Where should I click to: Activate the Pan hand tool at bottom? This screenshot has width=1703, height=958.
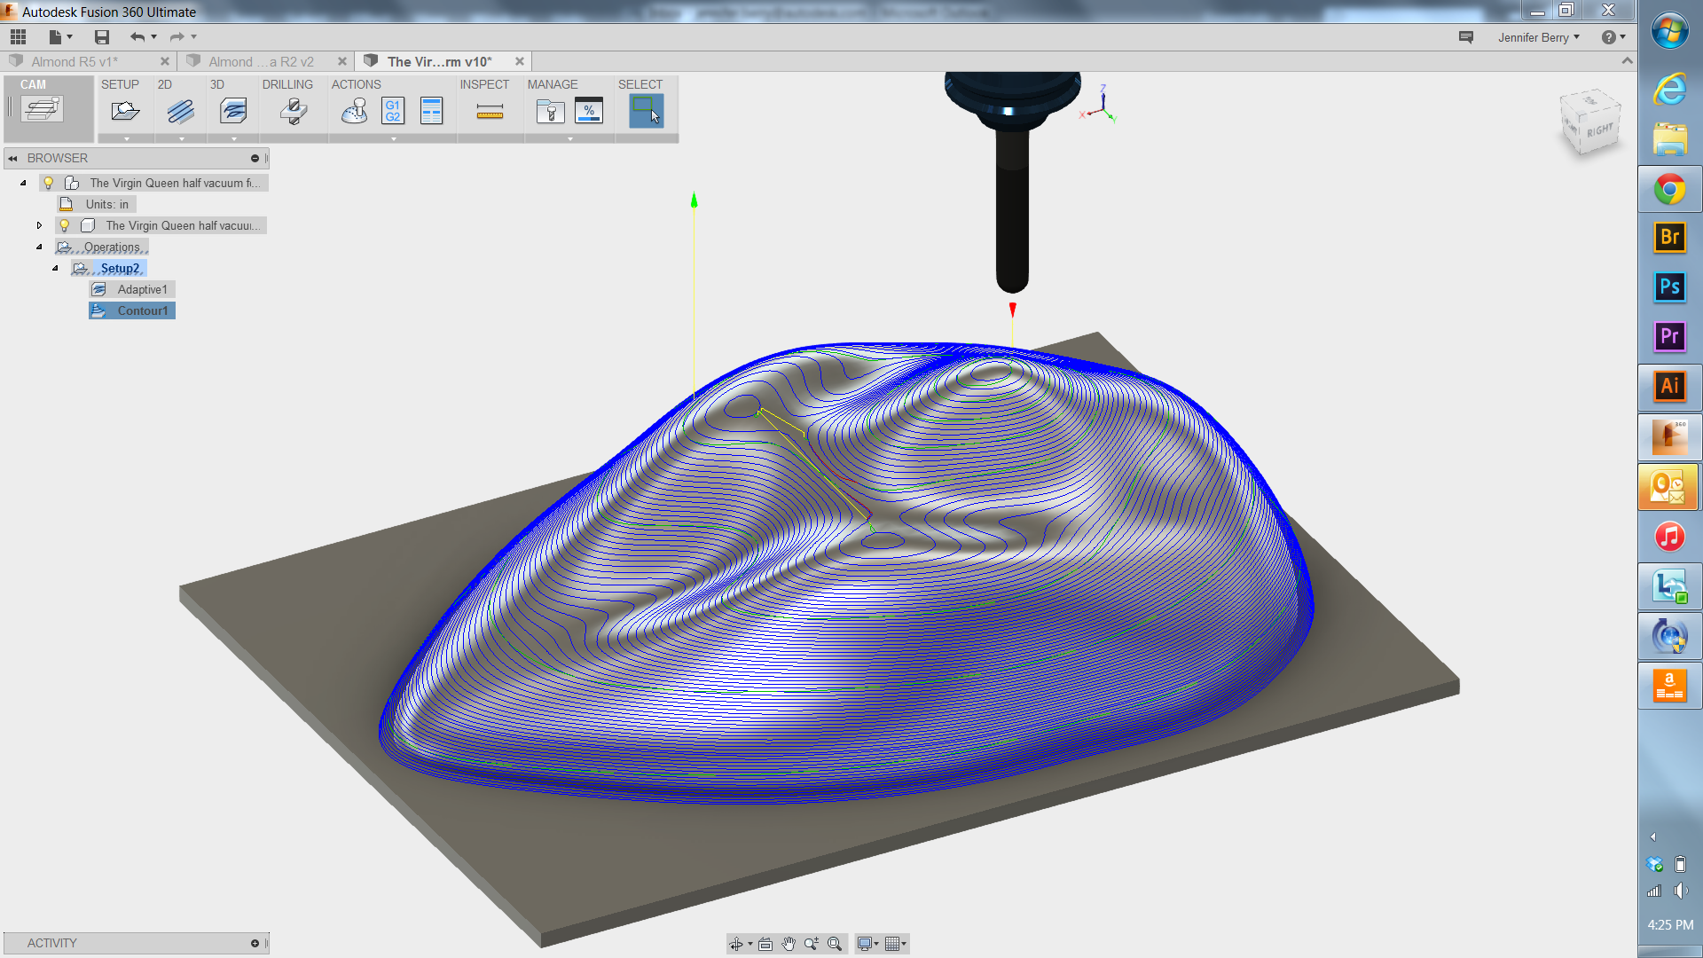coord(789,943)
